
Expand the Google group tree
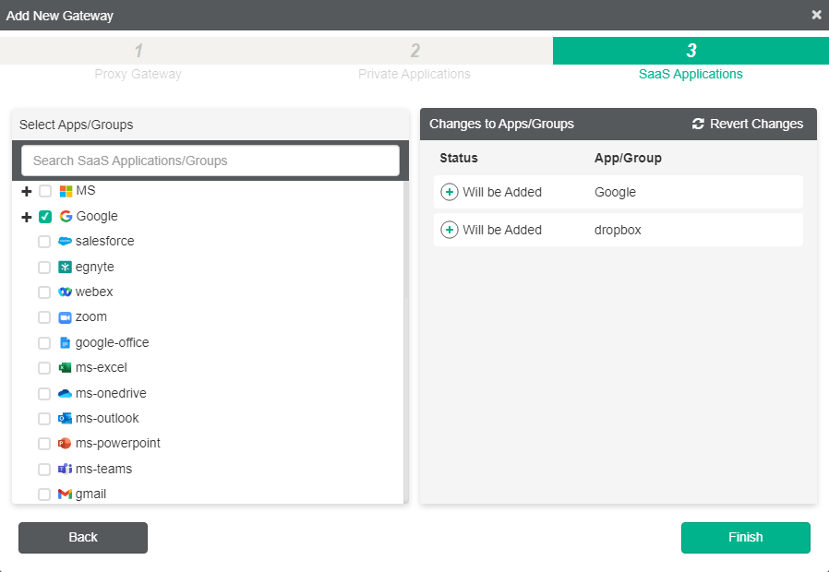click(25, 216)
